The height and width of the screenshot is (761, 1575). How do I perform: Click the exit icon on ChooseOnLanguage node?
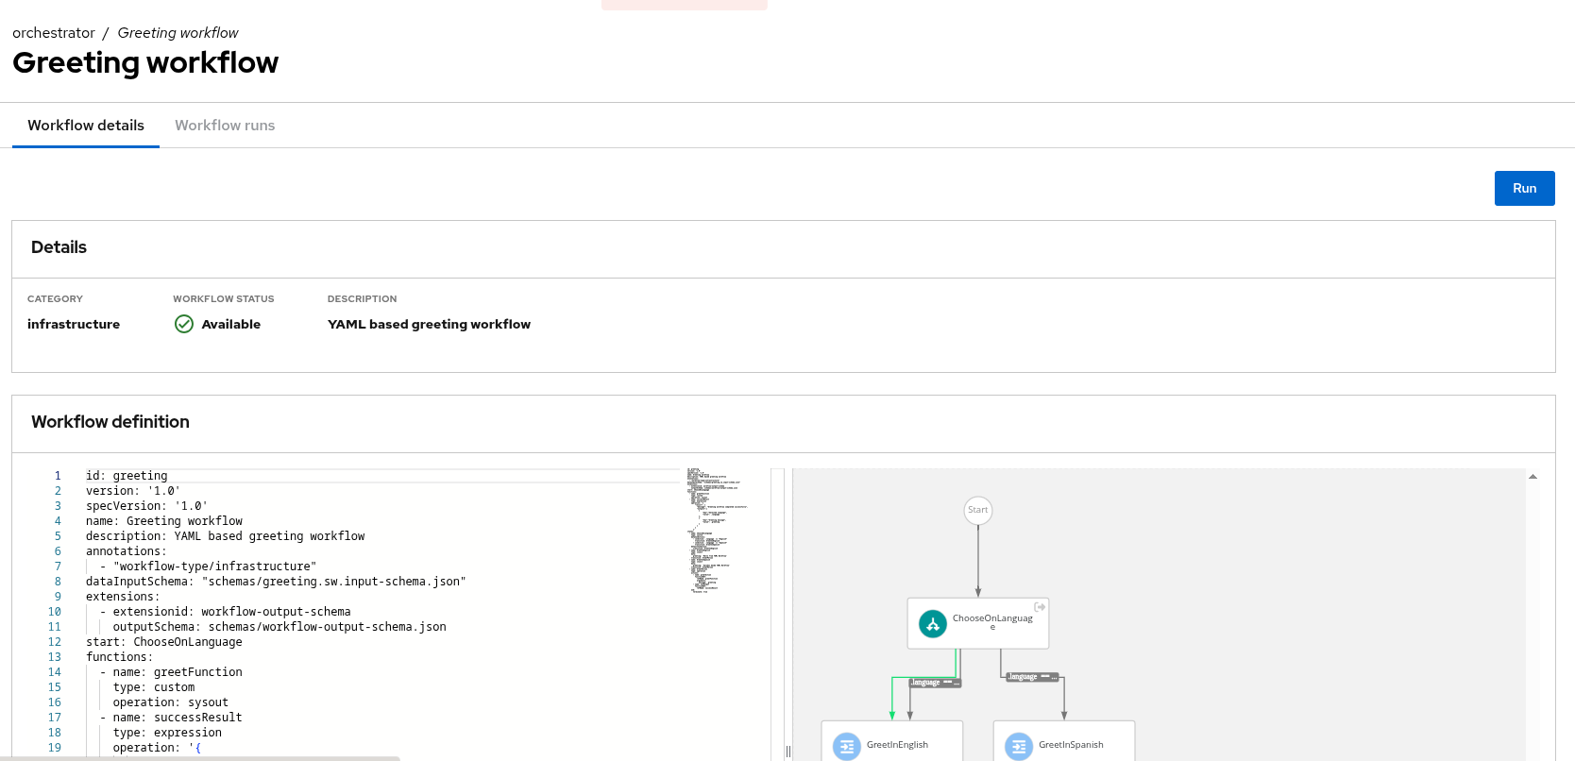click(x=1040, y=607)
